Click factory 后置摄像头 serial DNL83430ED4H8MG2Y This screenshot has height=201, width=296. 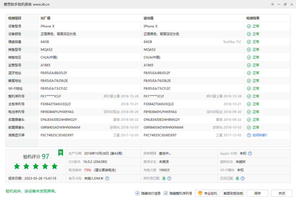[x=59, y=120]
